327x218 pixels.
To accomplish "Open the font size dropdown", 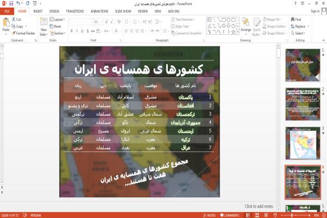I will click(101, 22).
